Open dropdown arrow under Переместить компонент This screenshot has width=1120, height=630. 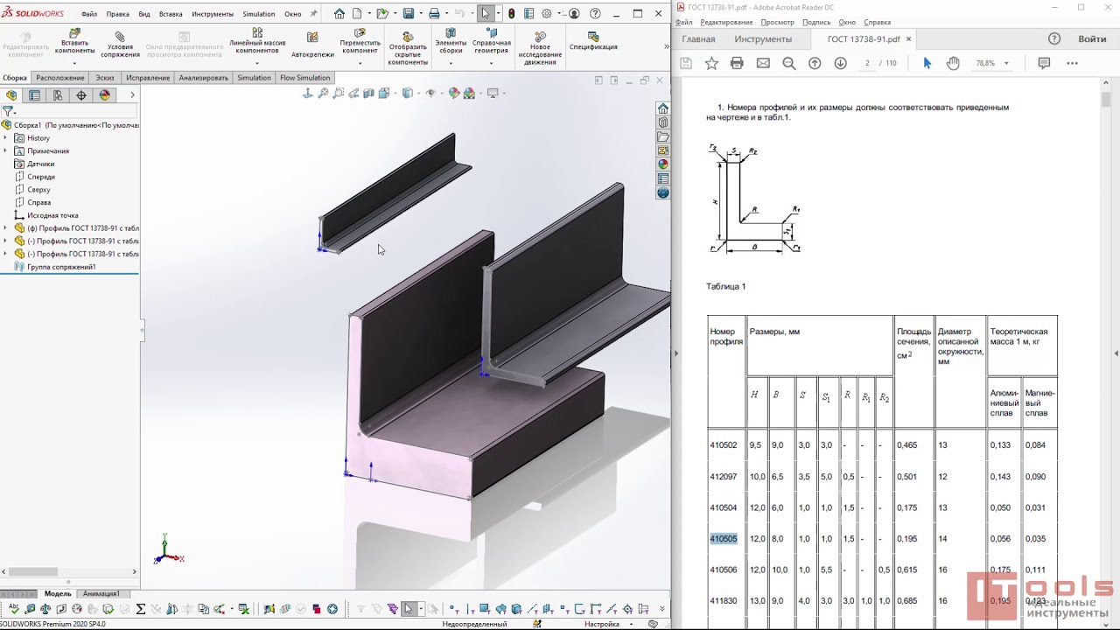[x=360, y=63]
